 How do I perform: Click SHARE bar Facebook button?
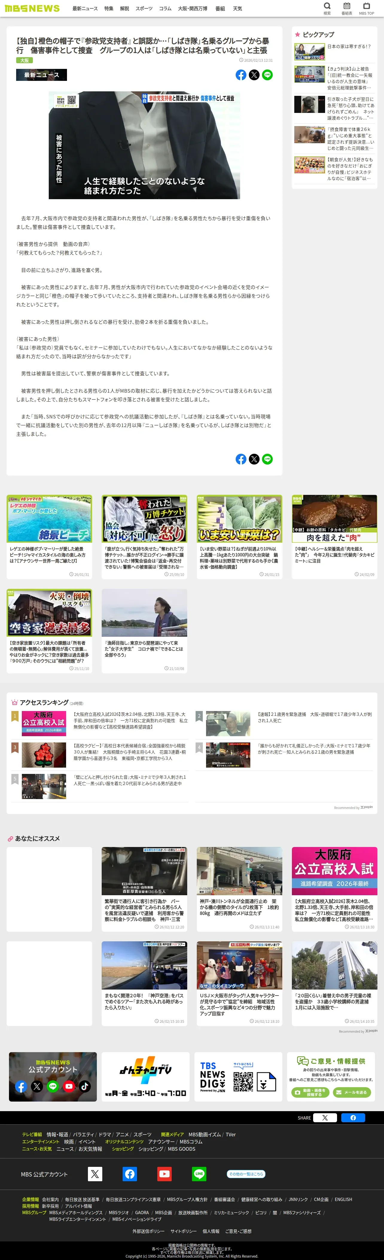point(353,1118)
